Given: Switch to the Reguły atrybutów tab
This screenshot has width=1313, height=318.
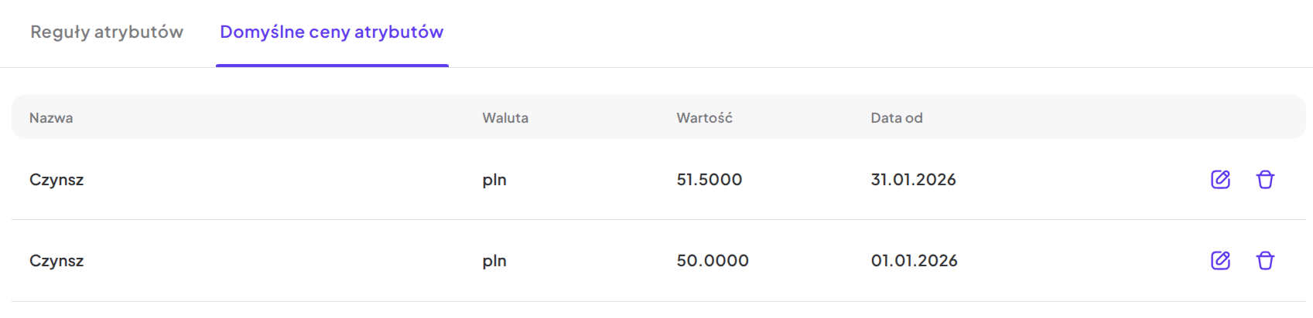Looking at the screenshot, I should click(x=107, y=32).
